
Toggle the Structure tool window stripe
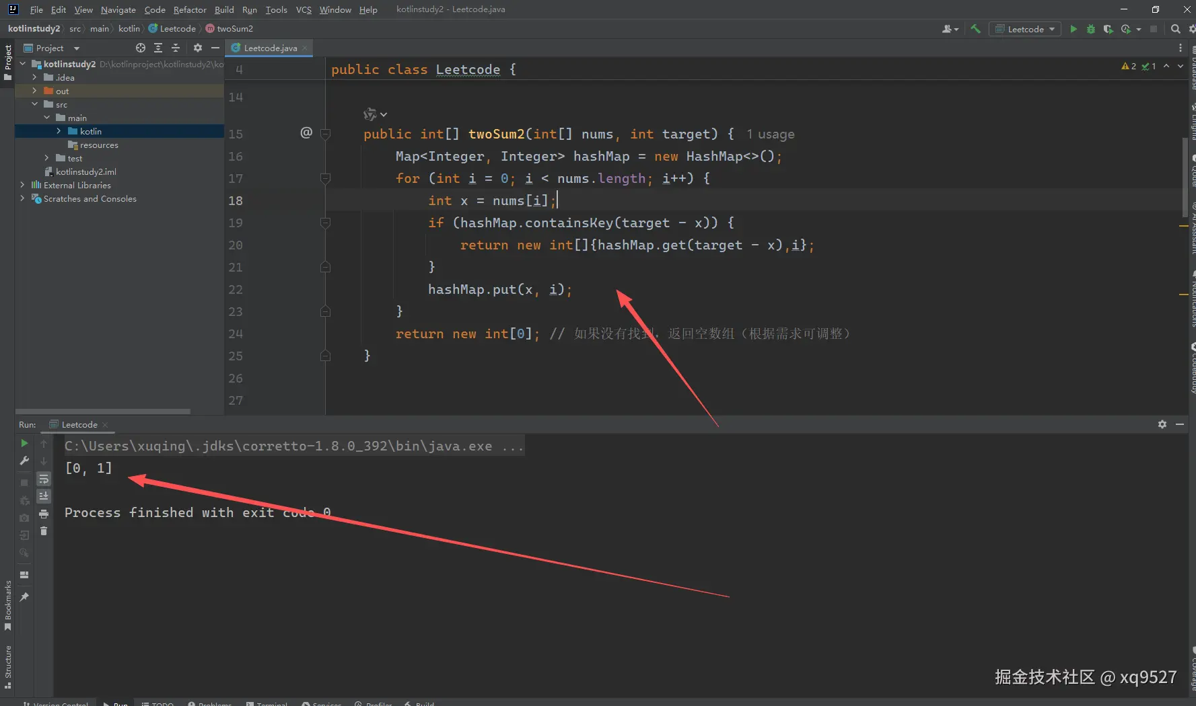pyautogui.click(x=7, y=666)
